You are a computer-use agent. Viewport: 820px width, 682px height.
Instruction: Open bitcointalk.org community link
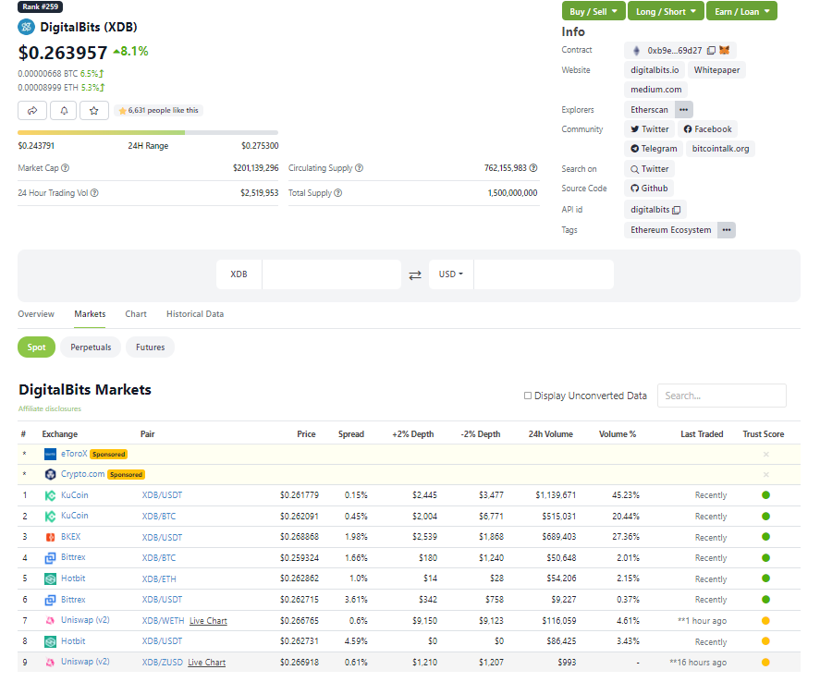pyautogui.click(x=720, y=149)
